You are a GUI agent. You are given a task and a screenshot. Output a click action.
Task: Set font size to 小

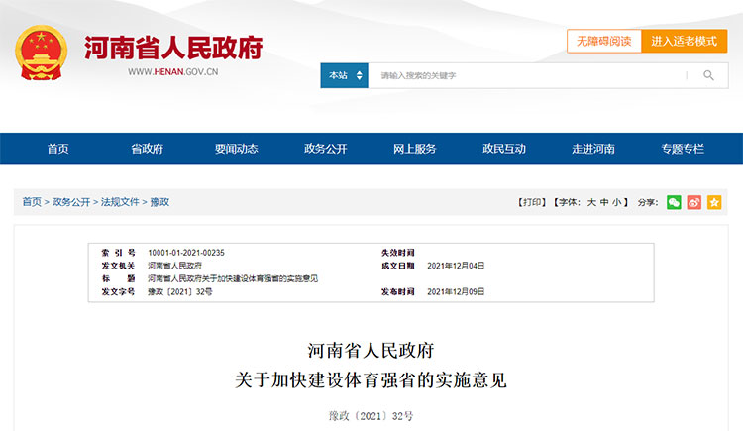pyautogui.click(x=615, y=202)
